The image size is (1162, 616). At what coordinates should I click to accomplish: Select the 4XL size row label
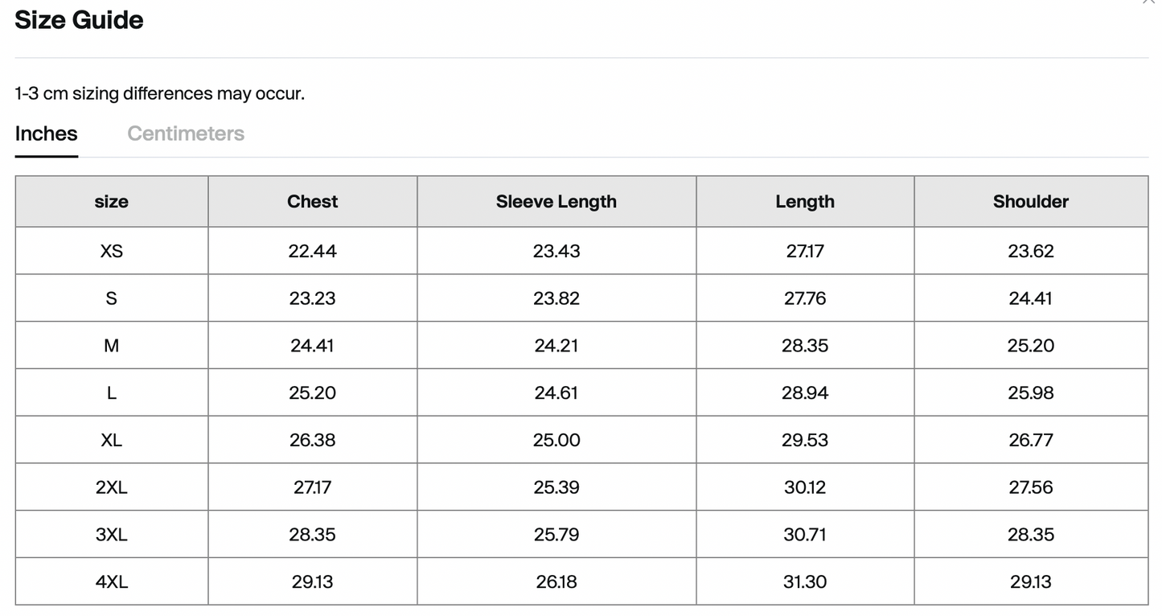pyautogui.click(x=111, y=581)
